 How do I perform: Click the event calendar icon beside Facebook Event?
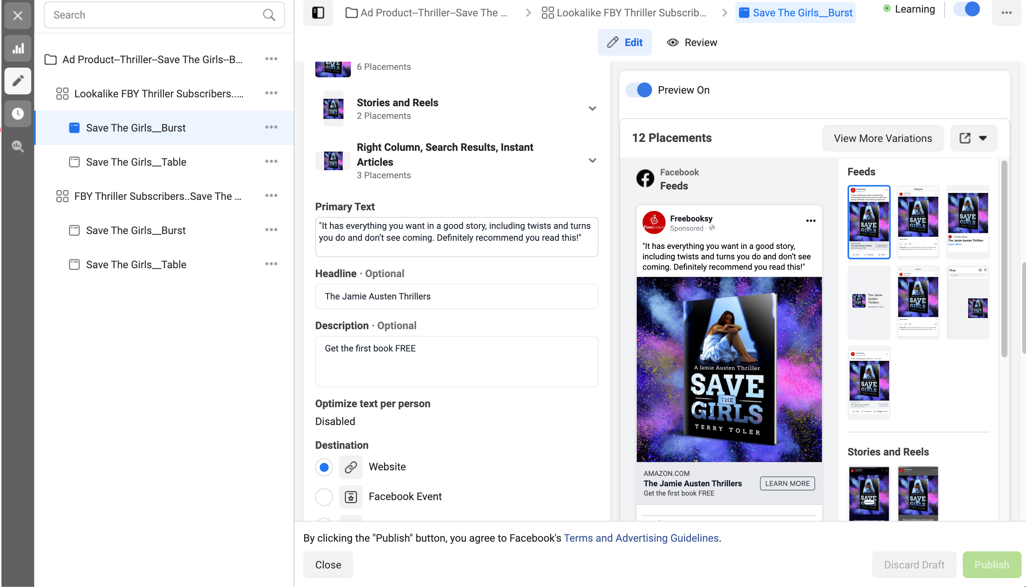click(x=351, y=497)
